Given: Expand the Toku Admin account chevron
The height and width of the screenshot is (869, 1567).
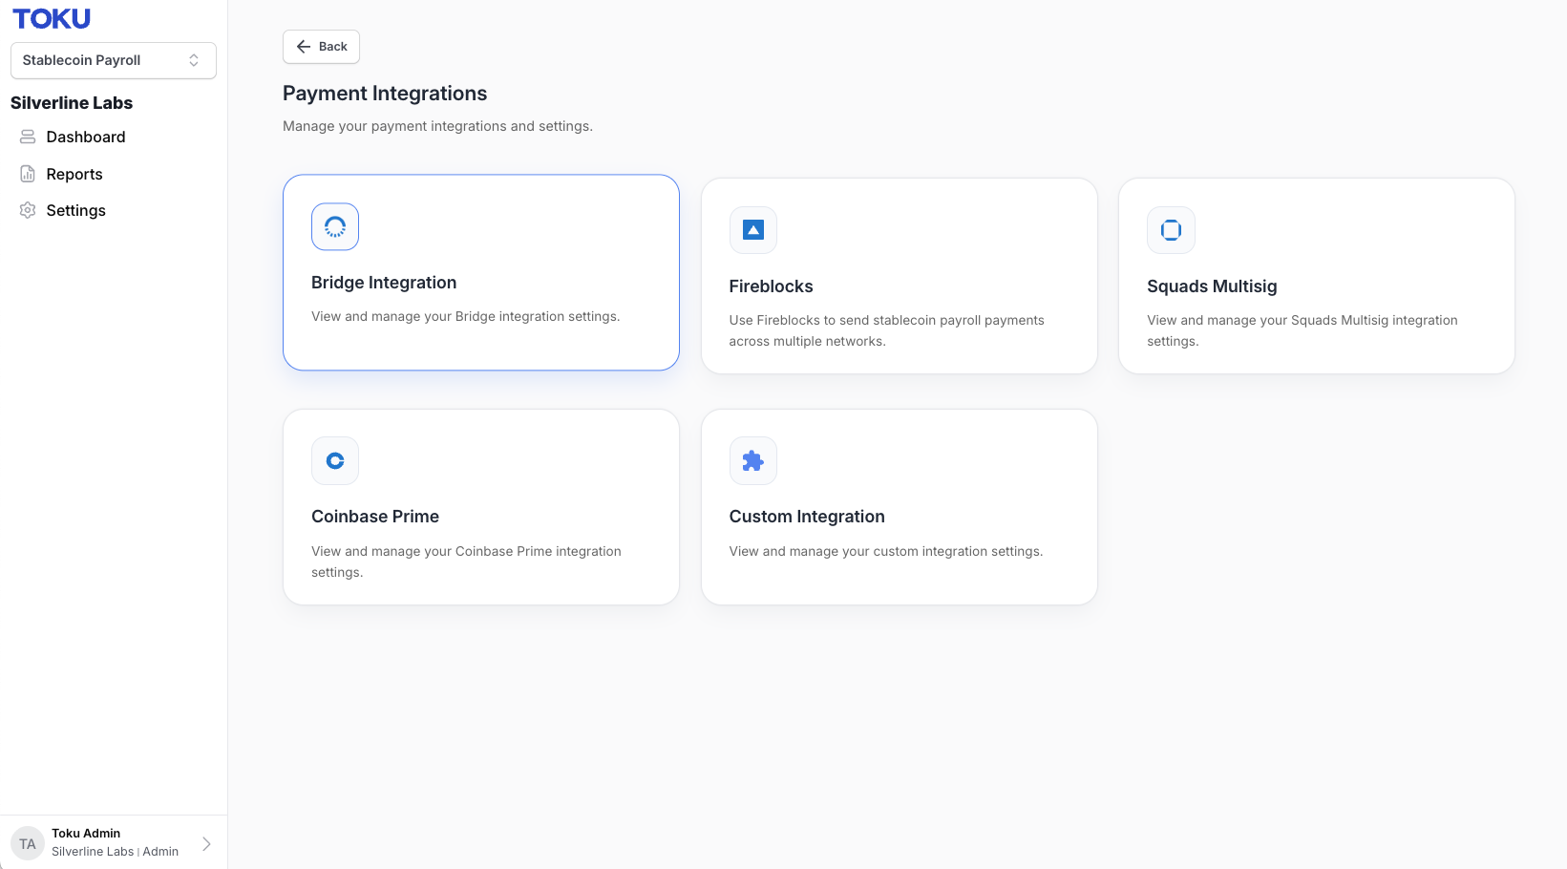Looking at the screenshot, I should [206, 843].
